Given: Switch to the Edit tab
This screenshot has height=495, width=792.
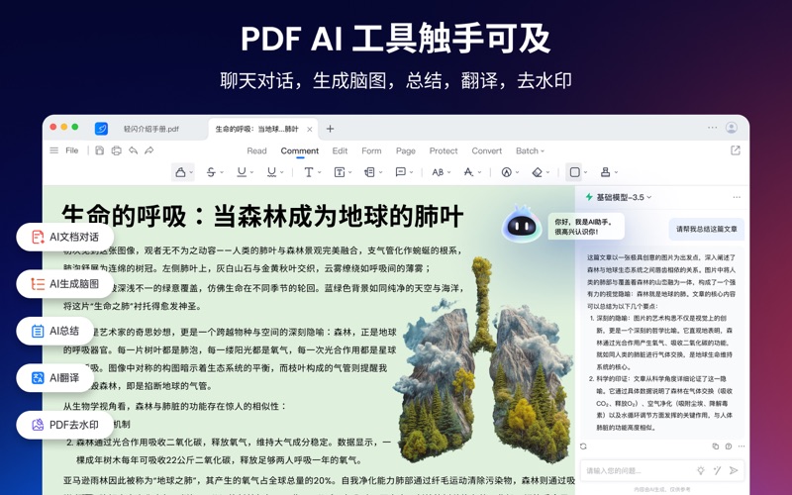Looking at the screenshot, I should point(340,150).
